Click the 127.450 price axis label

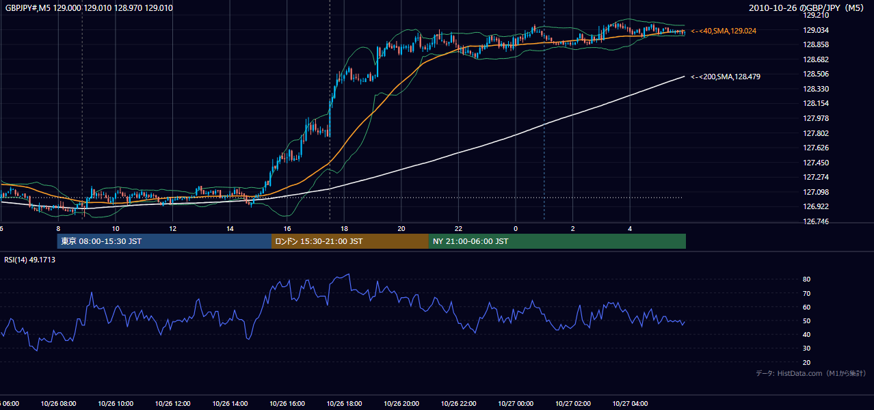[816, 163]
